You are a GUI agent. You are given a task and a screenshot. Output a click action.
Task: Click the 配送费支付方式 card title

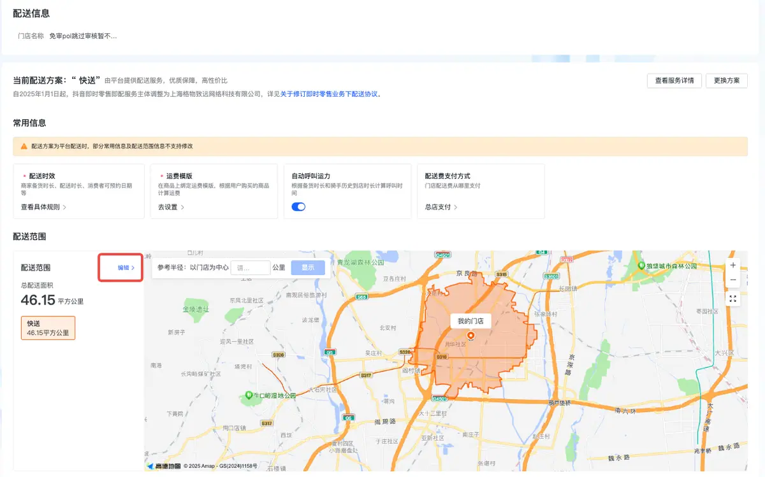(x=448, y=176)
